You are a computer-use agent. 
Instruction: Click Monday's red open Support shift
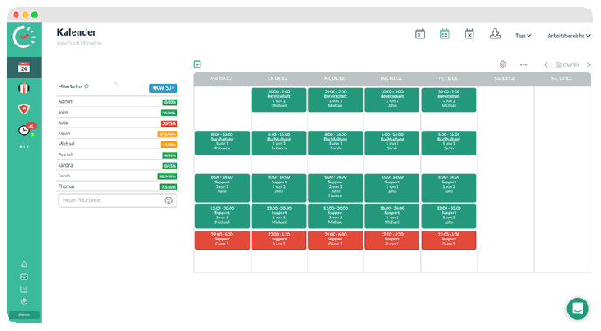[222, 240]
